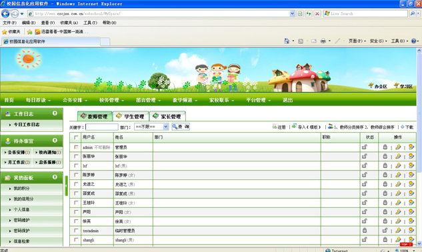
Task: Click the IE Help question mark icon
Action: point(414,41)
